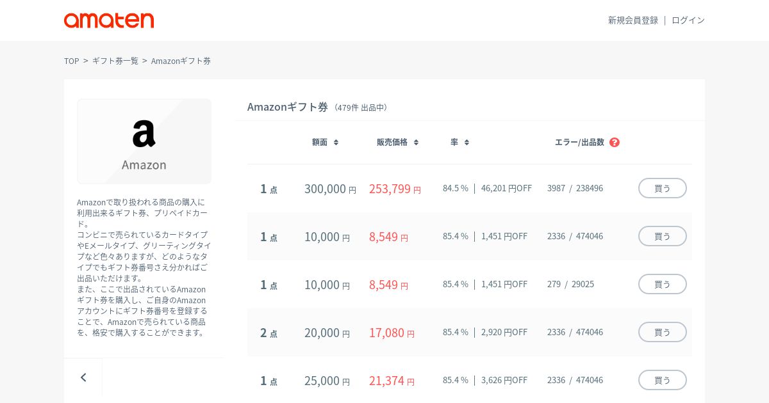Buy the 25,000円 gift card

point(662,380)
